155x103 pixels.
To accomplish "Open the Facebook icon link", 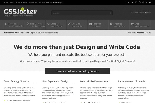I will click(x=126, y=2).
